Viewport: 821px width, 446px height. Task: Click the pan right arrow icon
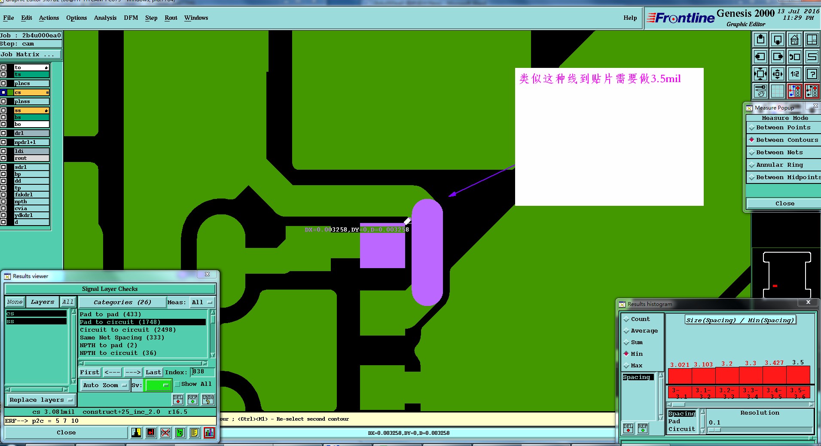coord(778,57)
